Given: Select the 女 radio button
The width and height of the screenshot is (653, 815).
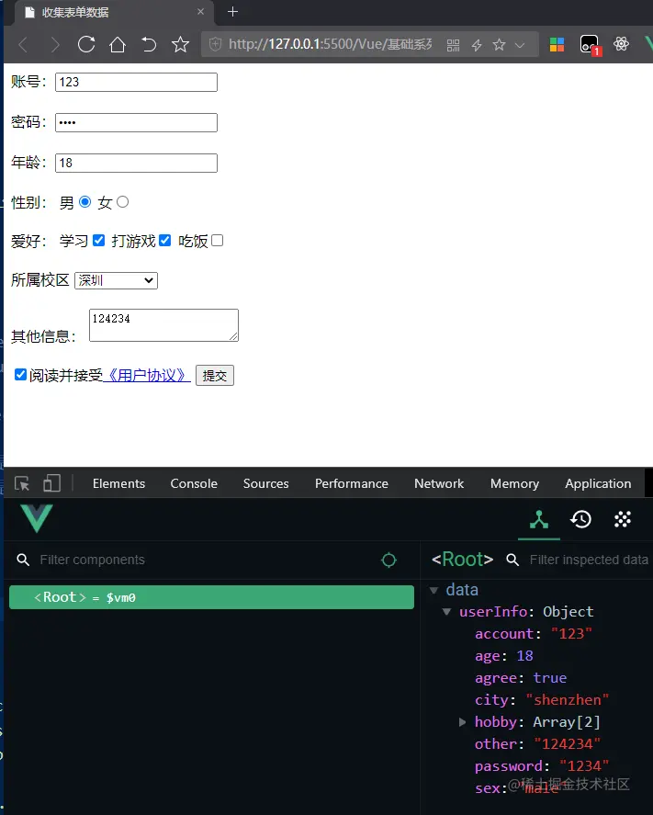Looking at the screenshot, I should coord(122,201).
